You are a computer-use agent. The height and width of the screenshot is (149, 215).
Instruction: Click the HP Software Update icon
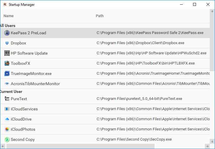click(x=7, y=53)
